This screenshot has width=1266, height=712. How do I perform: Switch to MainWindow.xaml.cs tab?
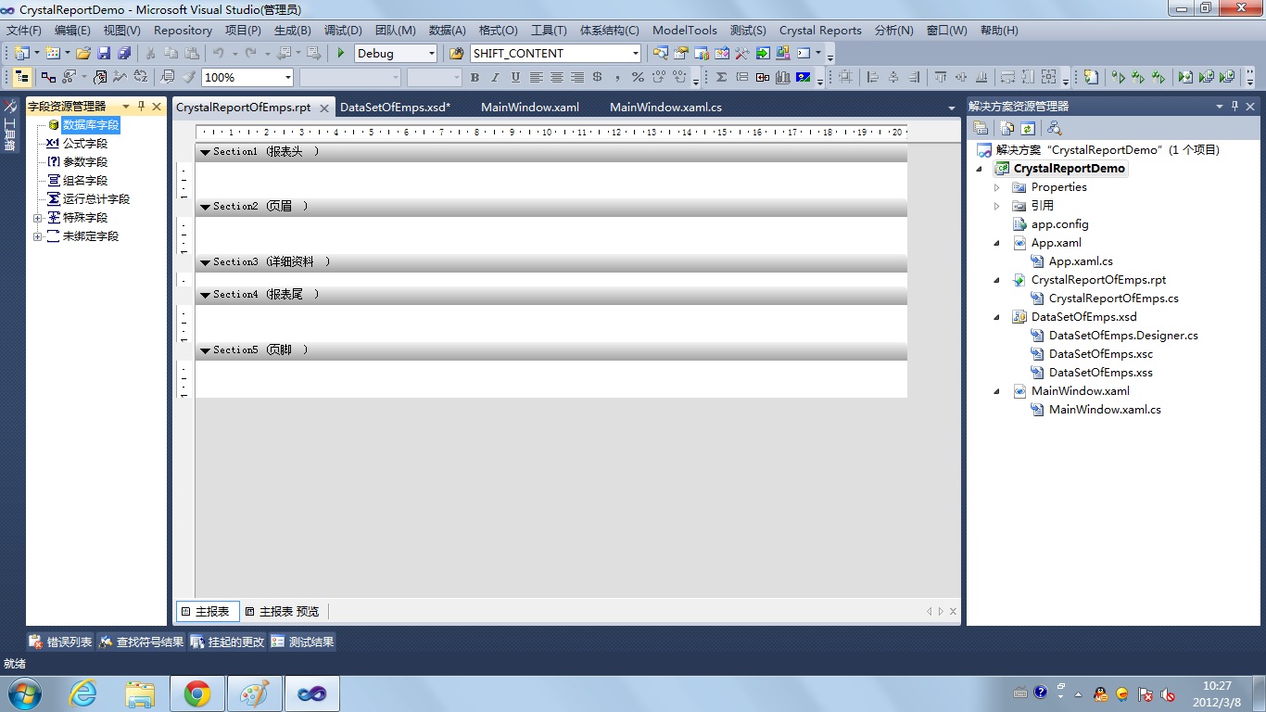point(665,108)
